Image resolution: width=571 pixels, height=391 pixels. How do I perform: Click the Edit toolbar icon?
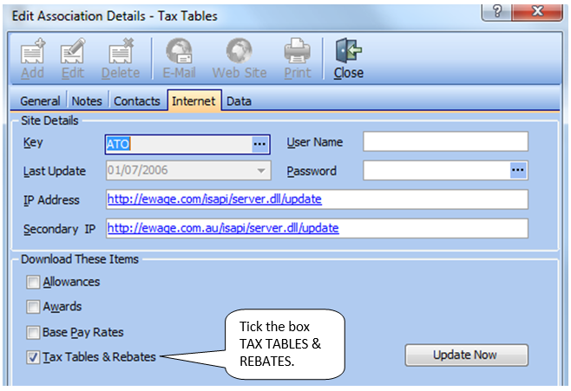(x=73, y=51)
